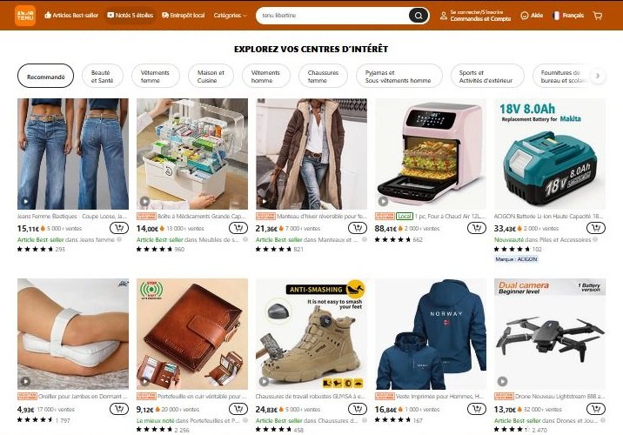Add the leather wallet to cart
This screenshot has height=435, width=623.
(x=238, y=409)
